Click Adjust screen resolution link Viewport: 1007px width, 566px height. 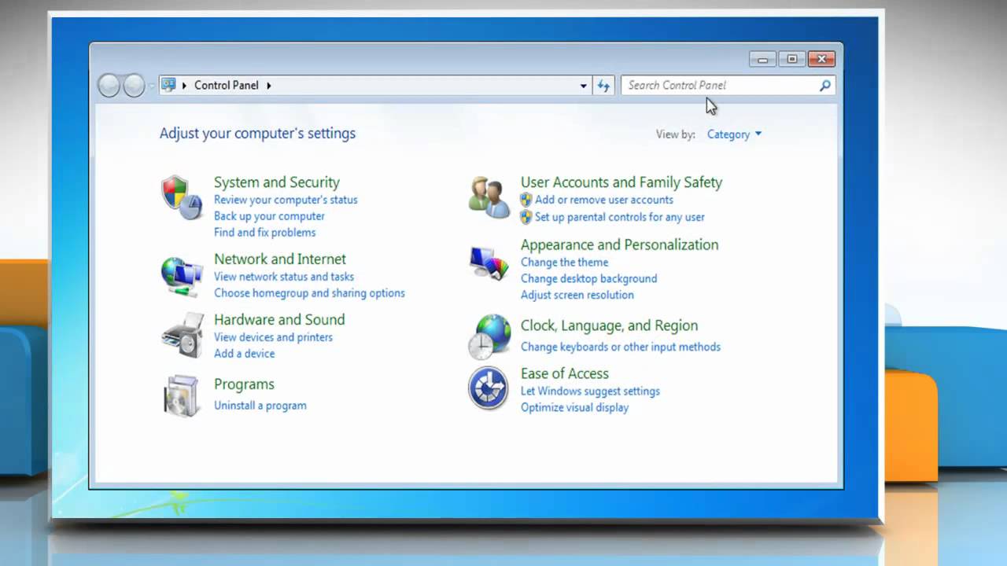(577, 296)
